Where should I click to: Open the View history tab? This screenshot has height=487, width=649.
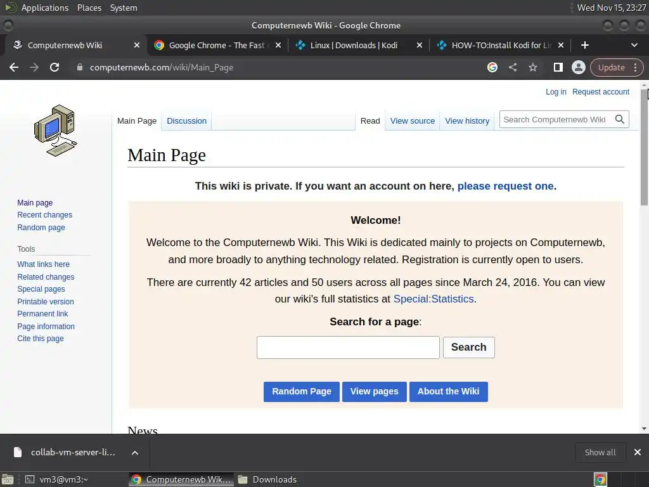coord(467,121)
